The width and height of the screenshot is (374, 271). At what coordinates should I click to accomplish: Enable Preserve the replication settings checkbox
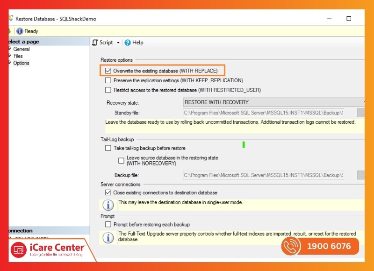coord(108,80)
